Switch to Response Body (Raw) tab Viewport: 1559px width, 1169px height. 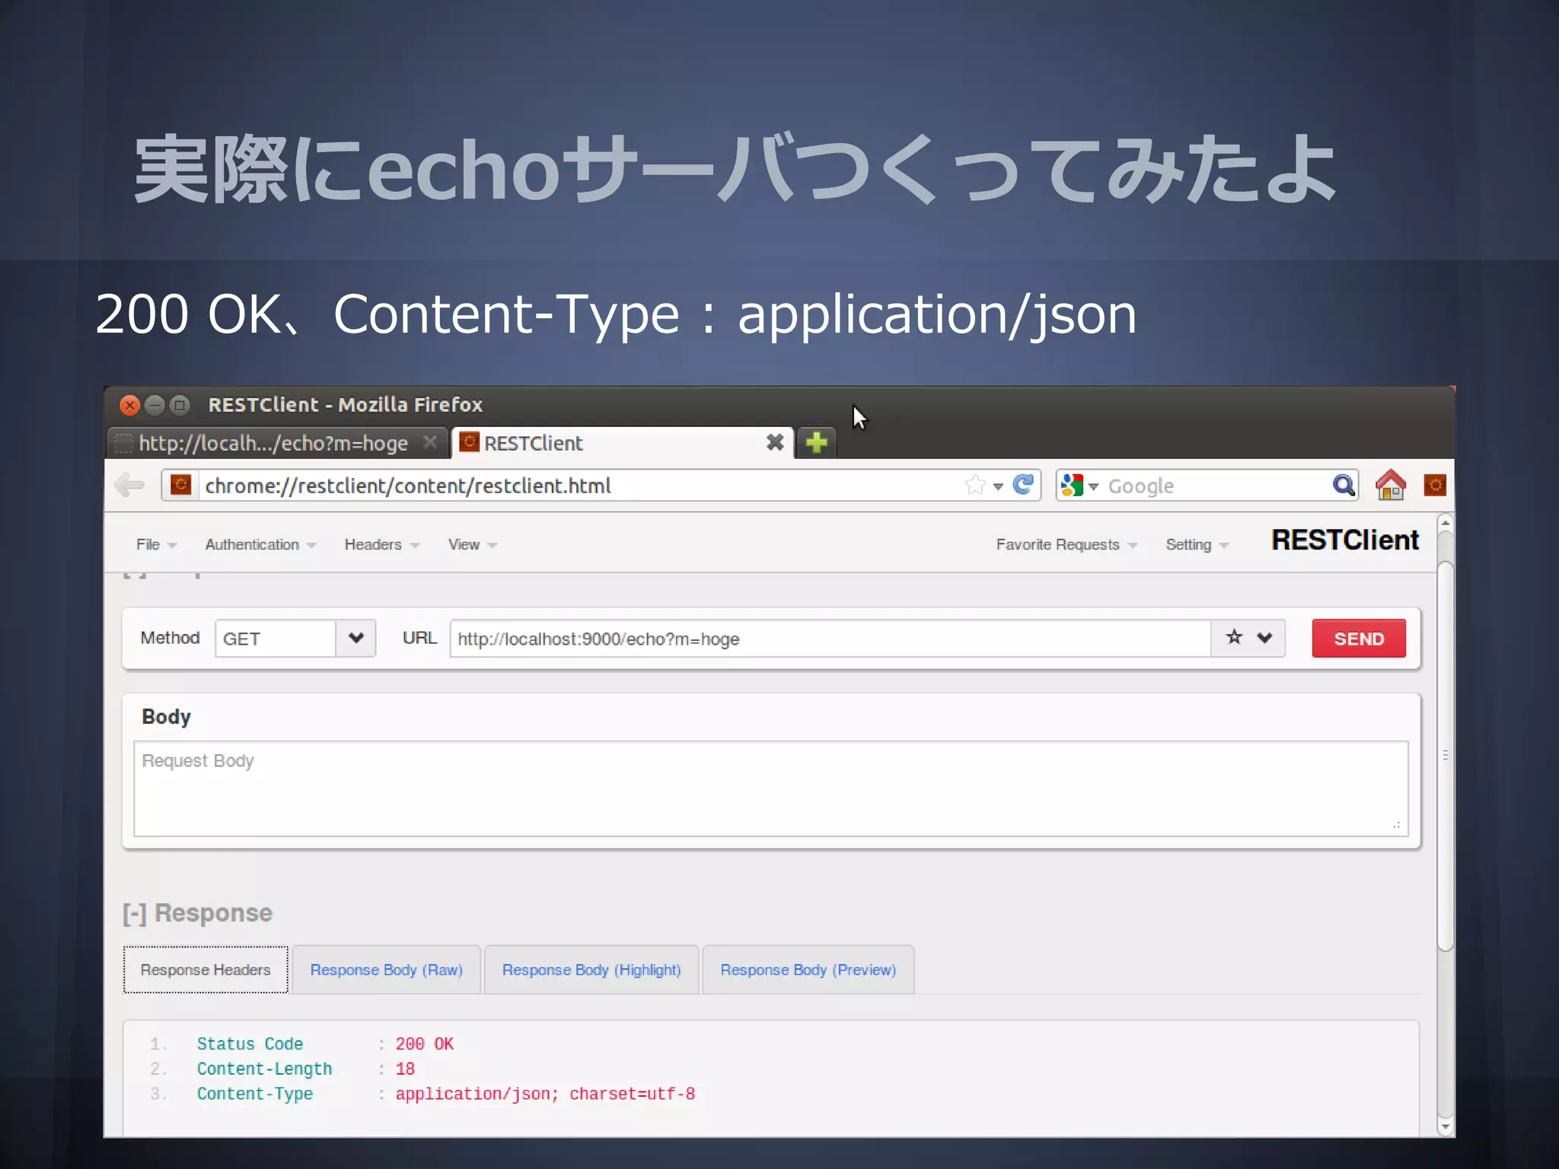tap(386, 970)
